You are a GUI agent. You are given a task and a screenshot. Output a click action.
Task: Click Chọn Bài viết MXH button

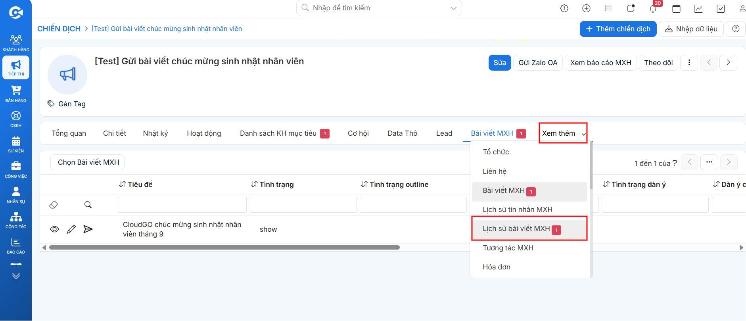[88, 162]
